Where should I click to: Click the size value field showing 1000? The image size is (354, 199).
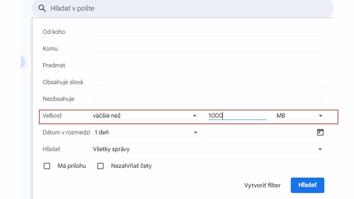[x=237, y=116]
